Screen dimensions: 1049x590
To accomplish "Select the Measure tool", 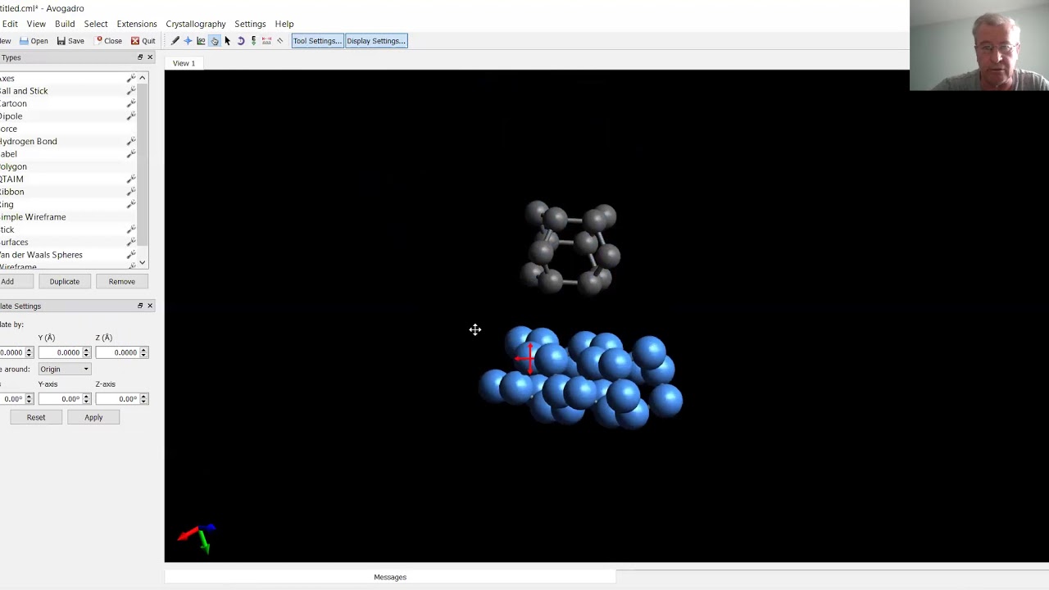I will (266, 41).
